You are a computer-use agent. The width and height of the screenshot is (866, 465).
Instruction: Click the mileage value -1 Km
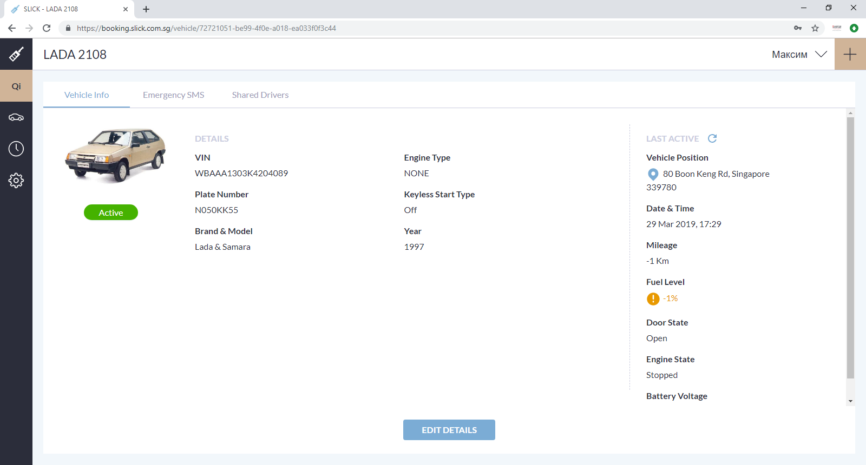click(658, 261)
